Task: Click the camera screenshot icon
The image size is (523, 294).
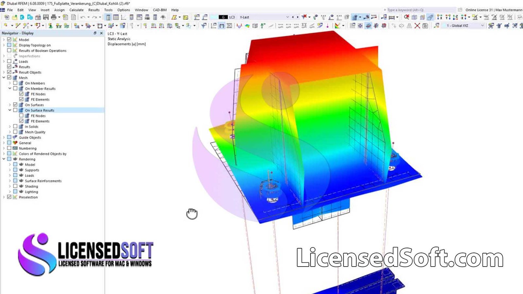Action: pos(425,25)
